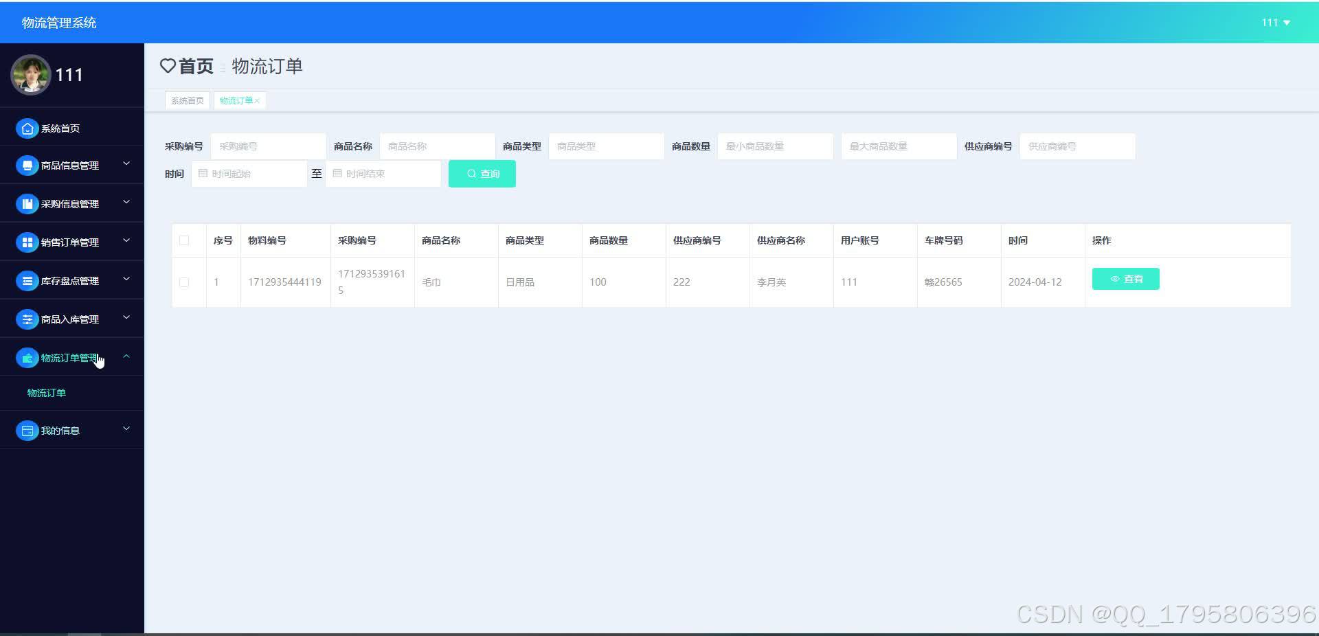Close the 物流订单 tab with its x
The image size is (1319, 636).
(x=258, y=101)
